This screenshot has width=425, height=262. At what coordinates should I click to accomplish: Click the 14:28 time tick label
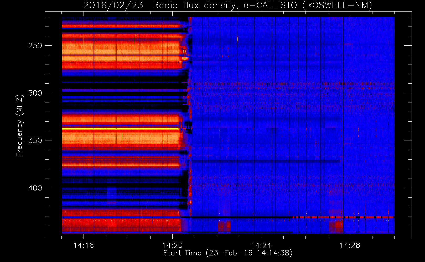pyautogui.click(x=350, y=245)
